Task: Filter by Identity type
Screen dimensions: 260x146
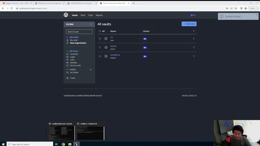Action: (73, 62)
